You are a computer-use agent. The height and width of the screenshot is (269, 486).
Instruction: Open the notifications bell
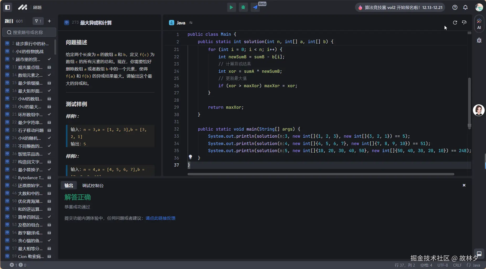click(x=465, y=7)
